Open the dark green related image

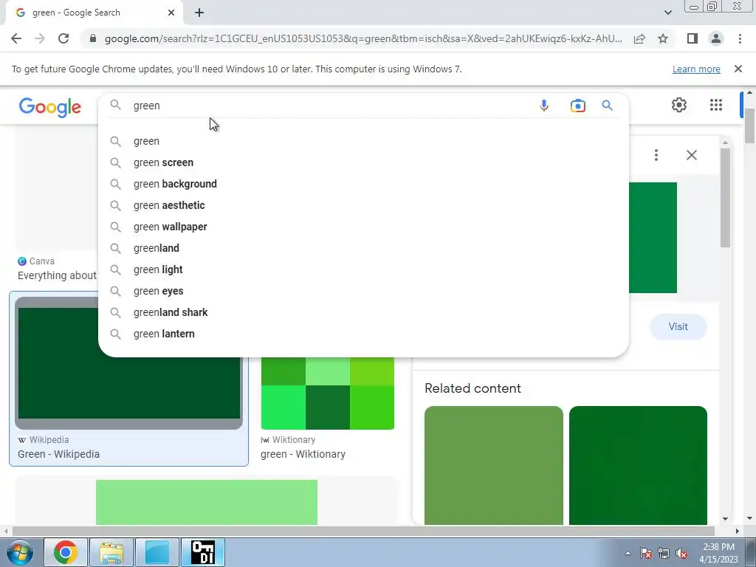[638, 465]
